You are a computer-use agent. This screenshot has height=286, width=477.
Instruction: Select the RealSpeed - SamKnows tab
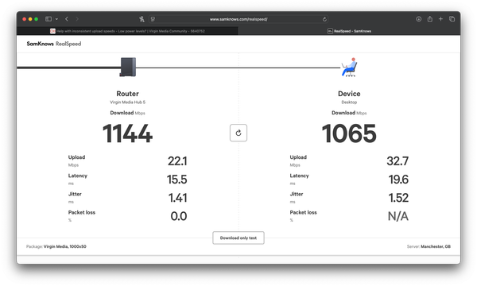pyautogui.click(x=349, y=31)
